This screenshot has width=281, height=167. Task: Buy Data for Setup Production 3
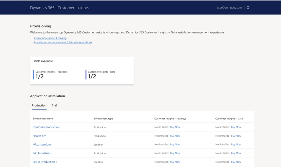pyautogui.click(x=236, y=162)
